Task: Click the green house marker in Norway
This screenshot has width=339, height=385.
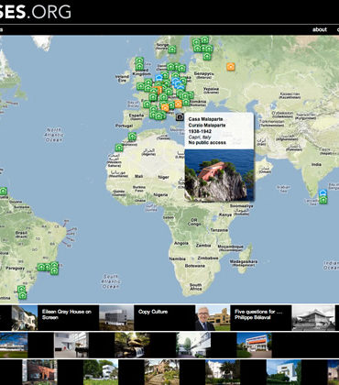Action: (x=172, y=49)
